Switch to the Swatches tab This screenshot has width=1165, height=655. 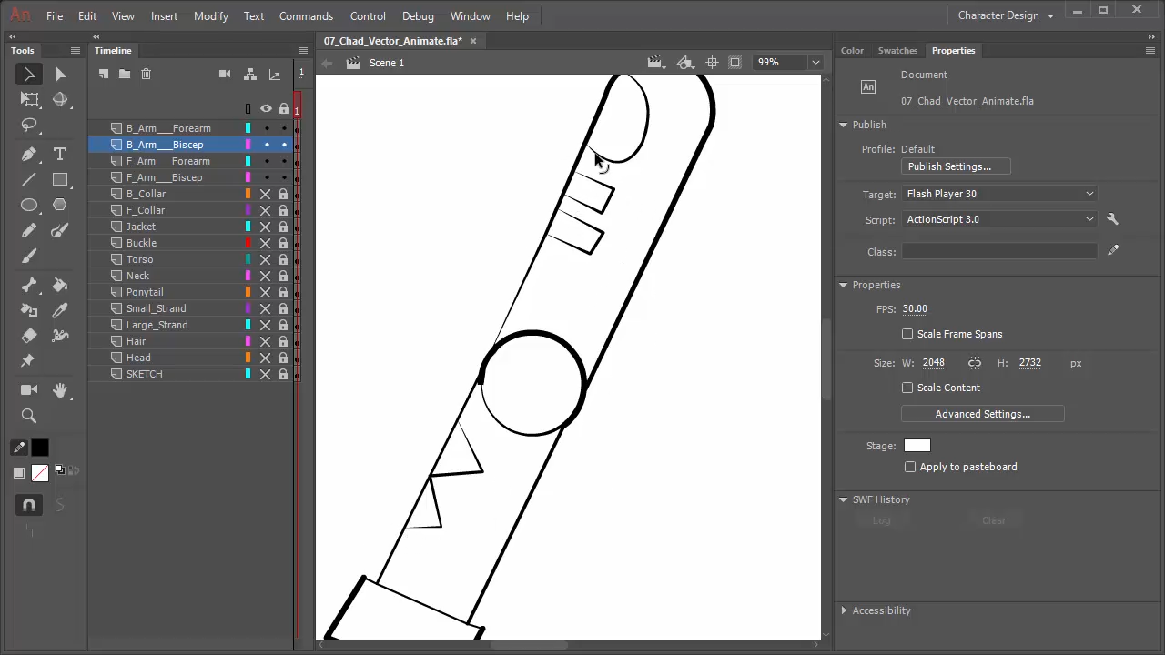(897, 50)
